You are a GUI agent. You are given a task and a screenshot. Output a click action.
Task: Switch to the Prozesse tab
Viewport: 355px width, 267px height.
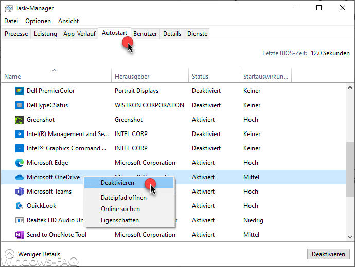16,34
